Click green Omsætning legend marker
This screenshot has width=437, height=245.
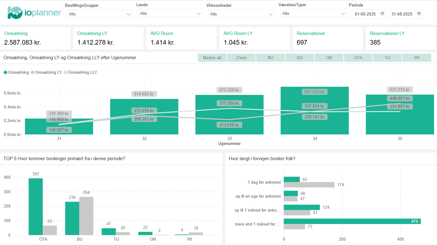click(6, 72)
